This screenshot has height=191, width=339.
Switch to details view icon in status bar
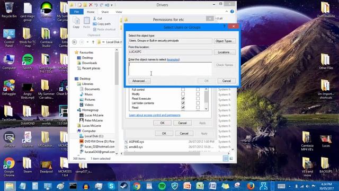click(x=226, y=159)
